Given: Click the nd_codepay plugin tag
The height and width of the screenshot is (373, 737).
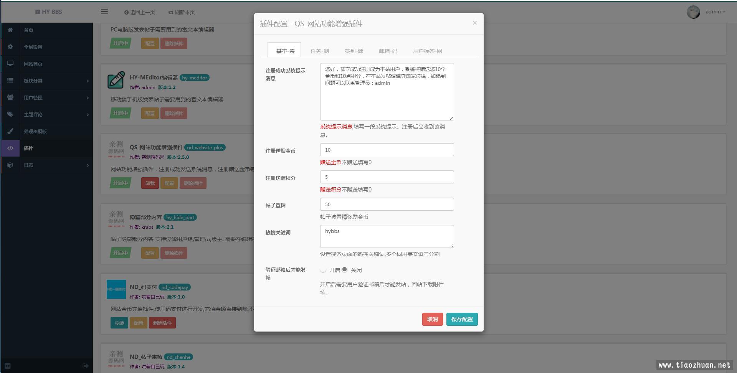Looking at the screenshot, I should [175, 287].
